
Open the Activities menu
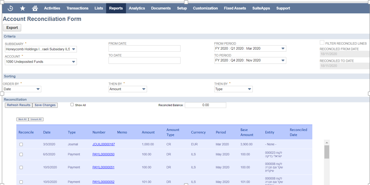point(52,8)
